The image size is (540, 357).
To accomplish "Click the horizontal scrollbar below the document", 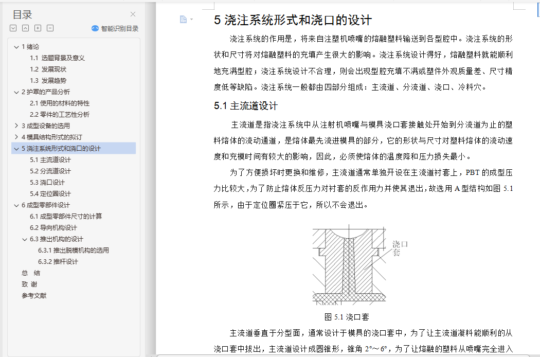I will click(x=343, y=355).
